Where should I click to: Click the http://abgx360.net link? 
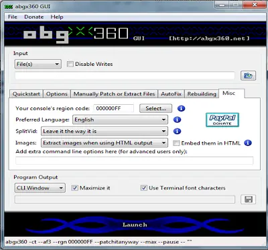(x=209, y=38)
